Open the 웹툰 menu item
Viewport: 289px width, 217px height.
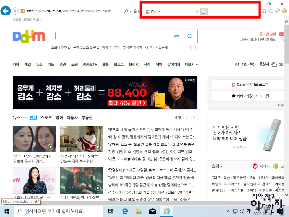[105, 65]
